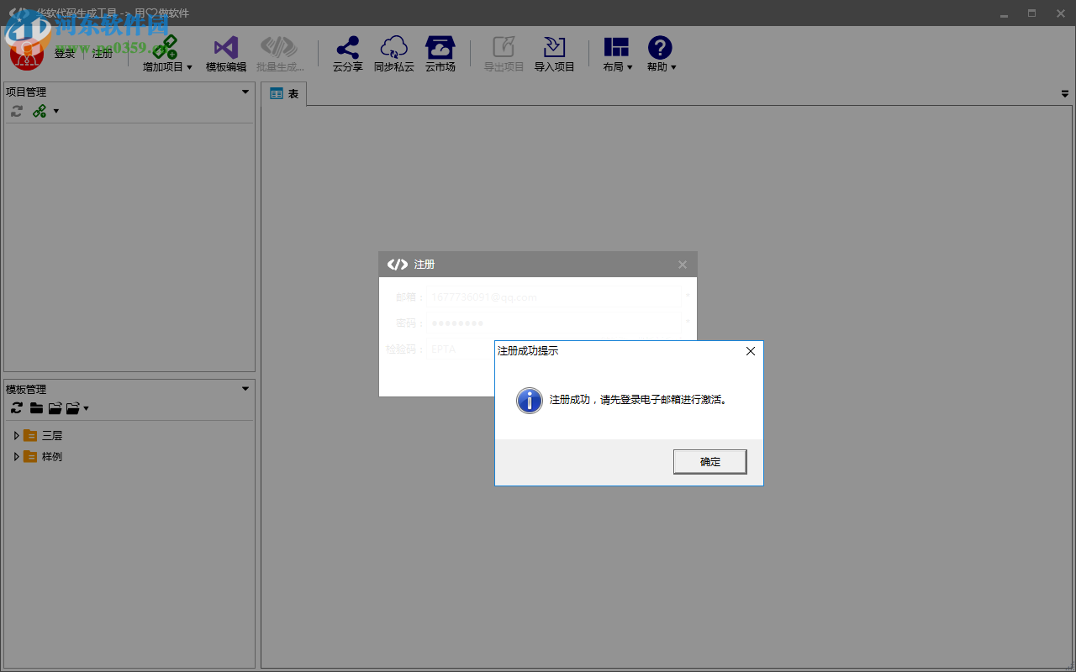
Task: Expand the 样例 tree node
Action: (x=16, y=456)
